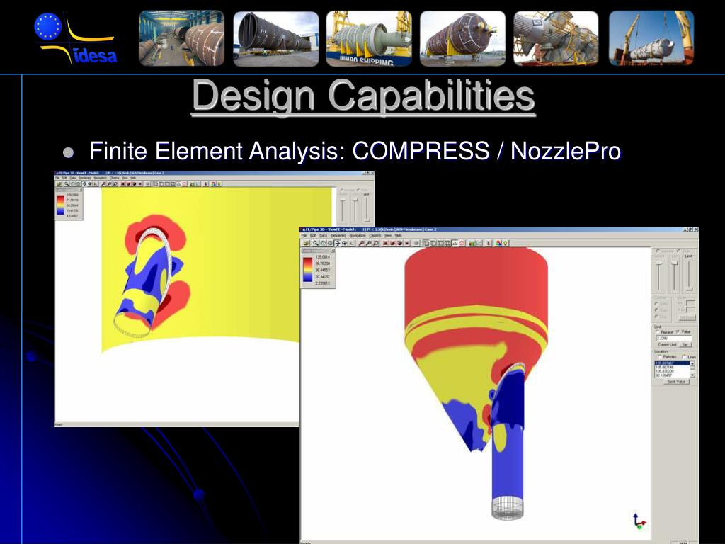The width and height of the screenshot is (725, 544).
Task: Close the color legend palette in front window
Action: [333, 251]
